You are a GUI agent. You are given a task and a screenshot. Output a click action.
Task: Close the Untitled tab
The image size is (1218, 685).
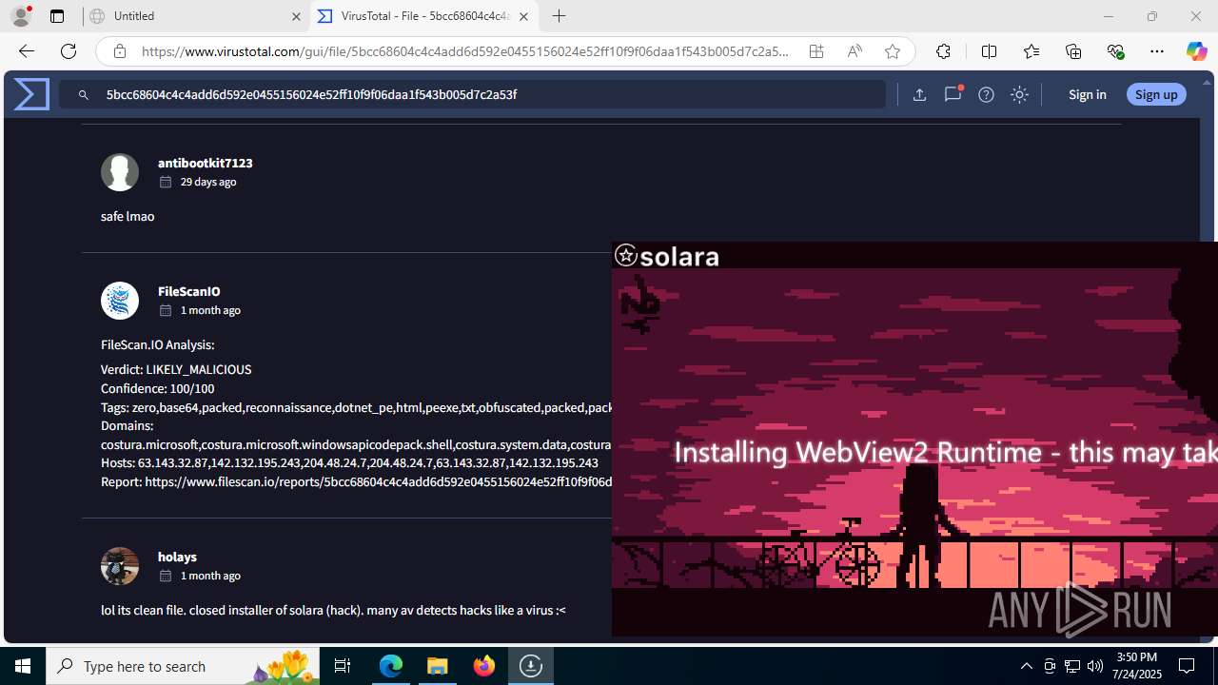(x=296, y=16)
